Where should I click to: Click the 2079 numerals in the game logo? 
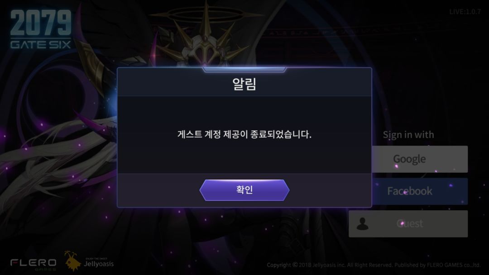coord(41,23)
